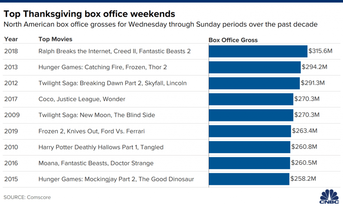This screenshot has height=208, width=343.
Task: Select the $315.6M value label
Action: point(320,51)
